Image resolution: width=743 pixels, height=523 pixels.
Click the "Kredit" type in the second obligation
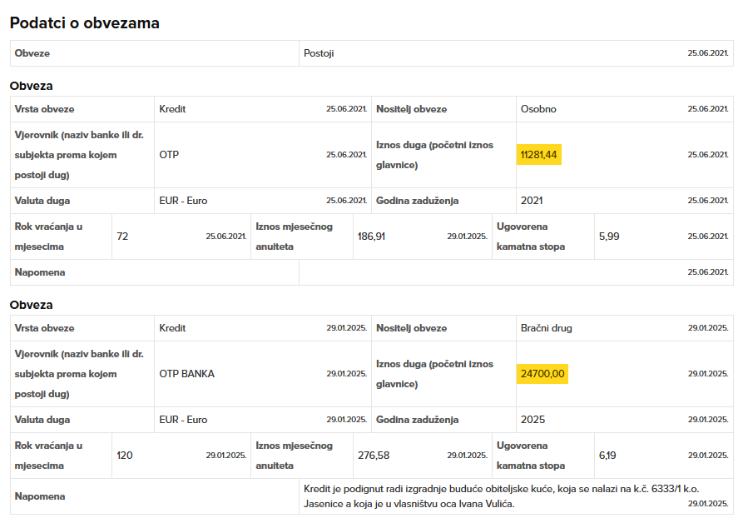172,328
